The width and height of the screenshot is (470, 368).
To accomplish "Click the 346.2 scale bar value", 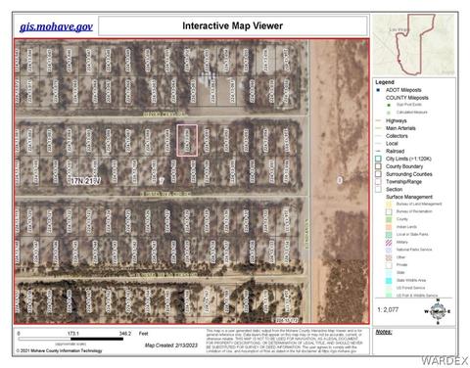I will pyautogui.click(x=125, y=334).
